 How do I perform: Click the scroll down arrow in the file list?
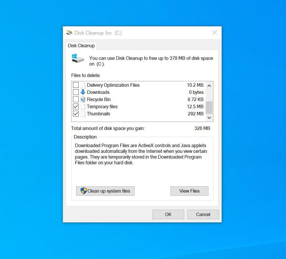(x=209, y=118)
